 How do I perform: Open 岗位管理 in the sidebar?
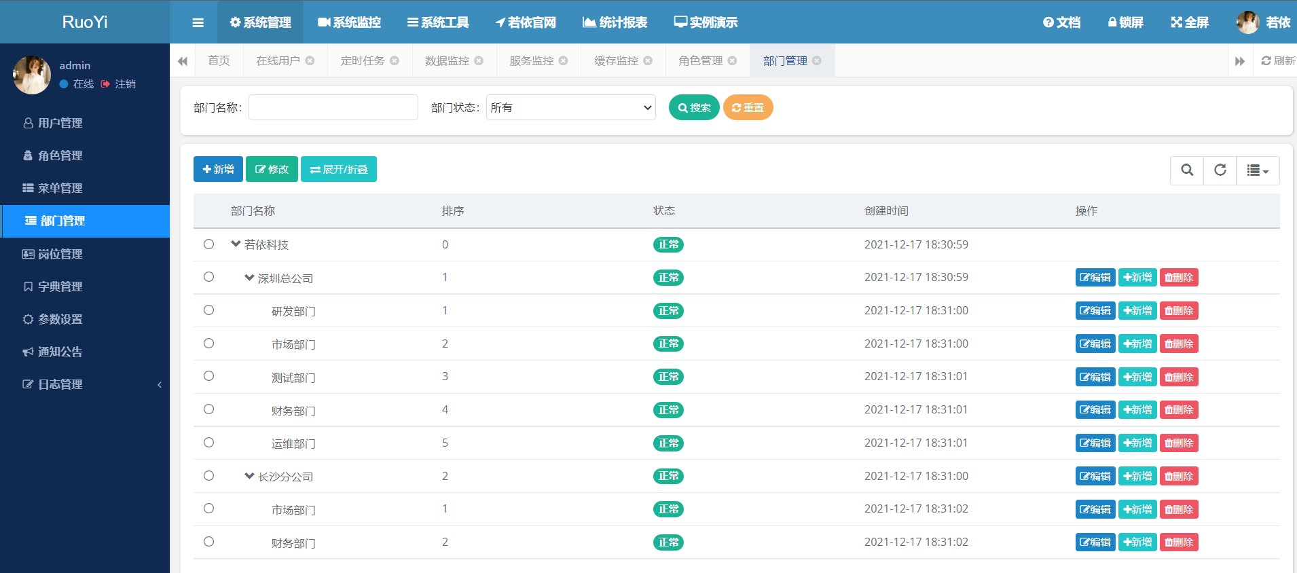[60, 254]
